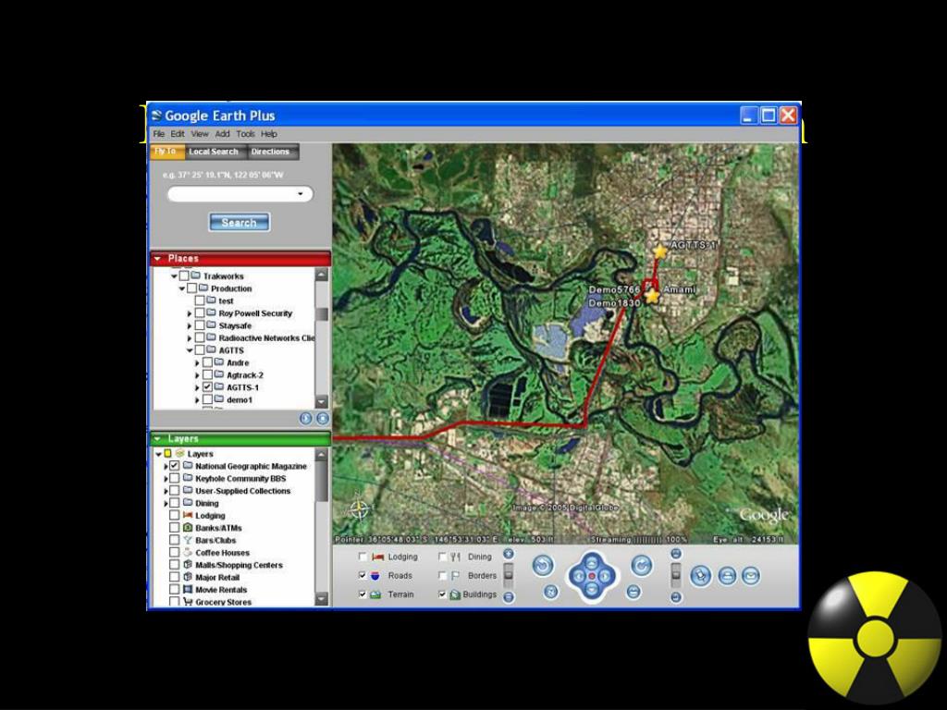Click the print button in navigation panel

727,575
